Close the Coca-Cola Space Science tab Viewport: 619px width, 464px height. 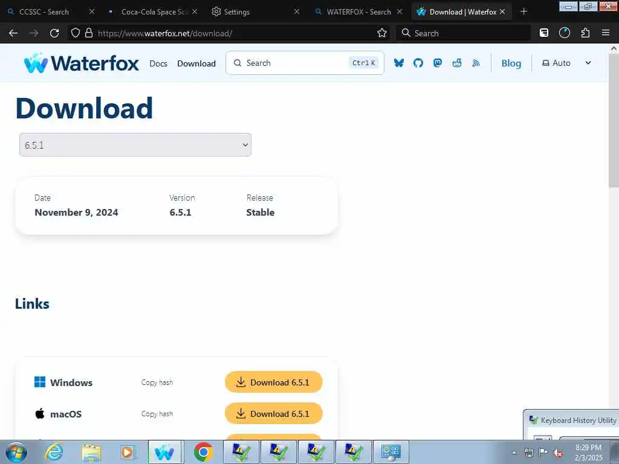(195, 12)
